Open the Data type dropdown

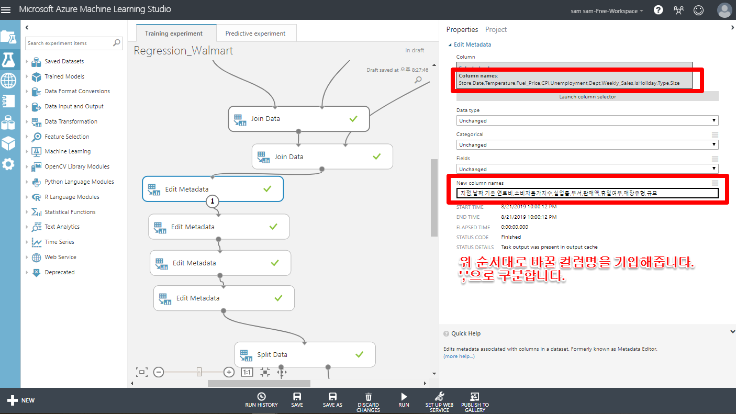coord(587,120)
